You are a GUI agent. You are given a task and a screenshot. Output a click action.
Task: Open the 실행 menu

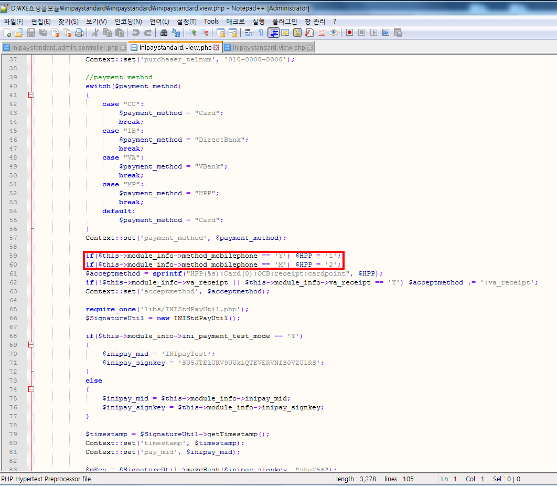coord(258,22)
